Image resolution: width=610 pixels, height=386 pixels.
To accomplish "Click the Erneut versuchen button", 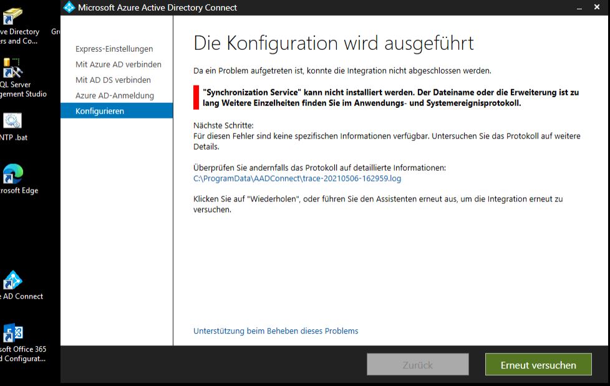I will (538, 365).
